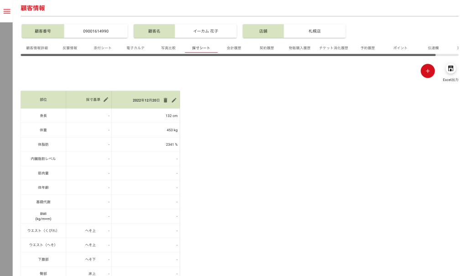Viewport: 467px width, 276px height.
Task: Delete the 2022年12月20日 measurement entry
Action: (166, 100)
